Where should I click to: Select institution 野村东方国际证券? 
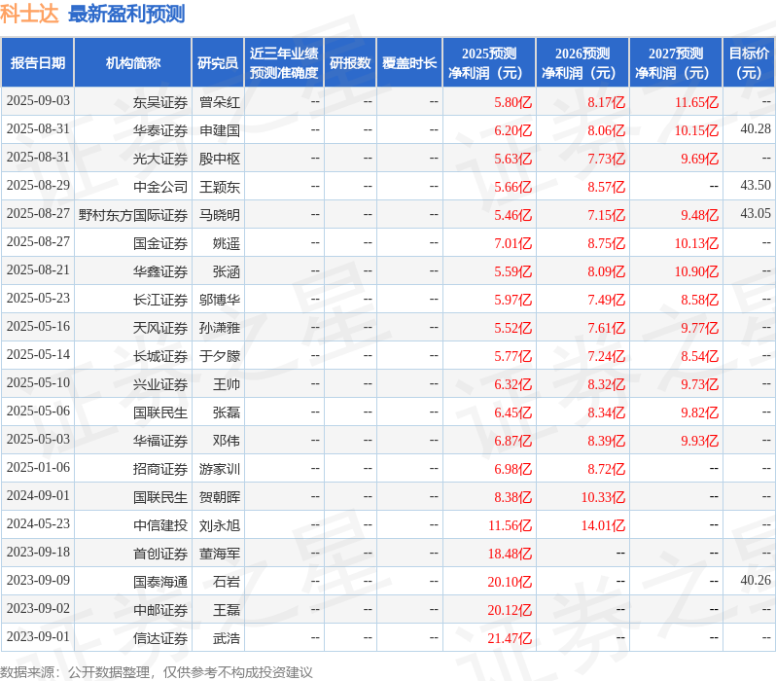133,215
